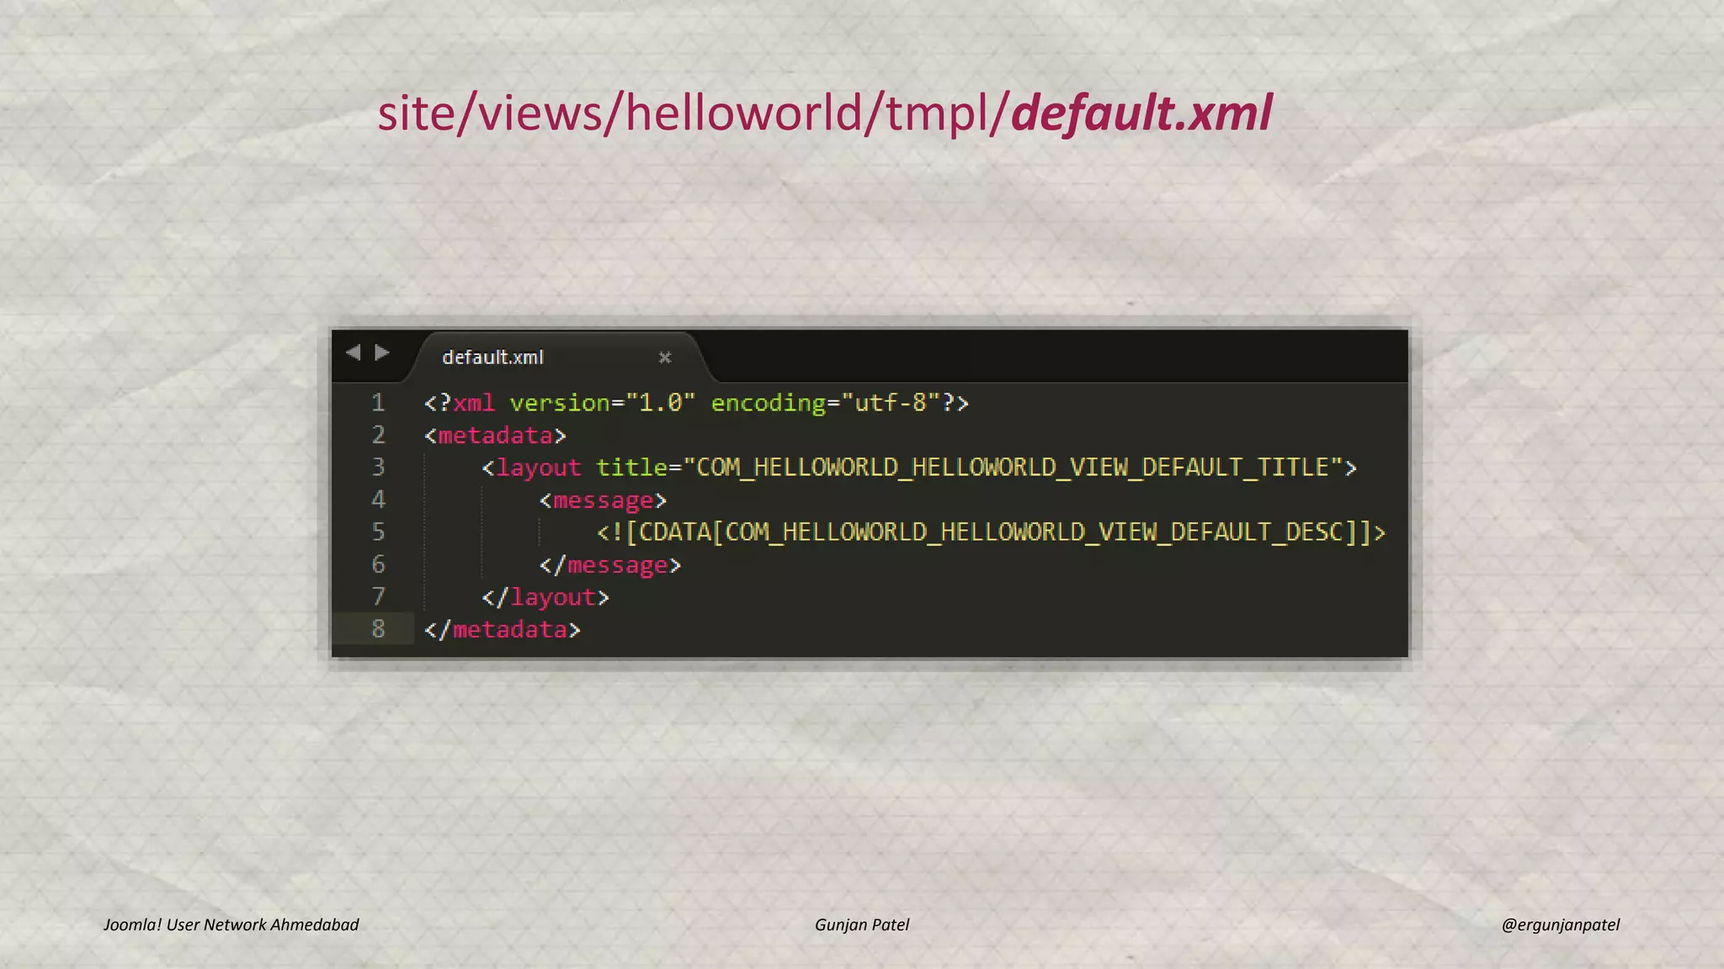
Task: Click the COM_HELLOWORLD_HELLOWORLD_VIEW_DEFAULT_TITLE string
Action: tap(1013, 468)
